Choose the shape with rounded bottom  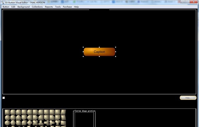(24, 112)
